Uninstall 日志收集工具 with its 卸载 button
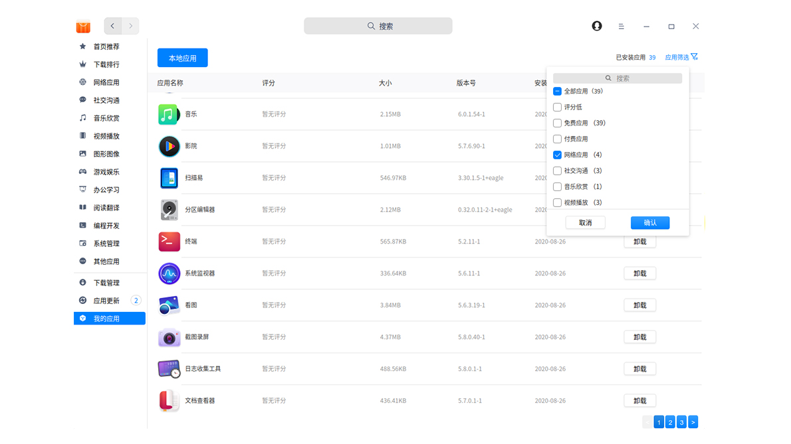 (639, 369)
